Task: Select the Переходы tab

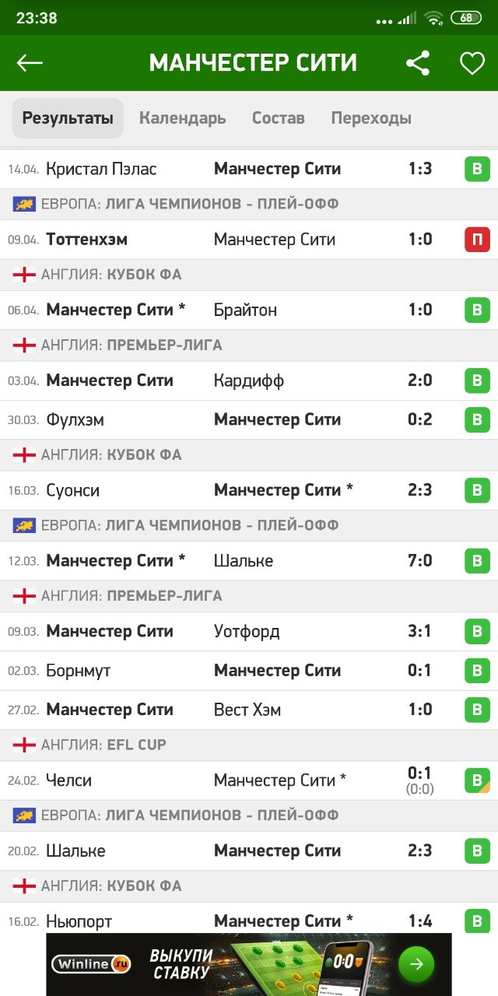Action: point(371,118)
